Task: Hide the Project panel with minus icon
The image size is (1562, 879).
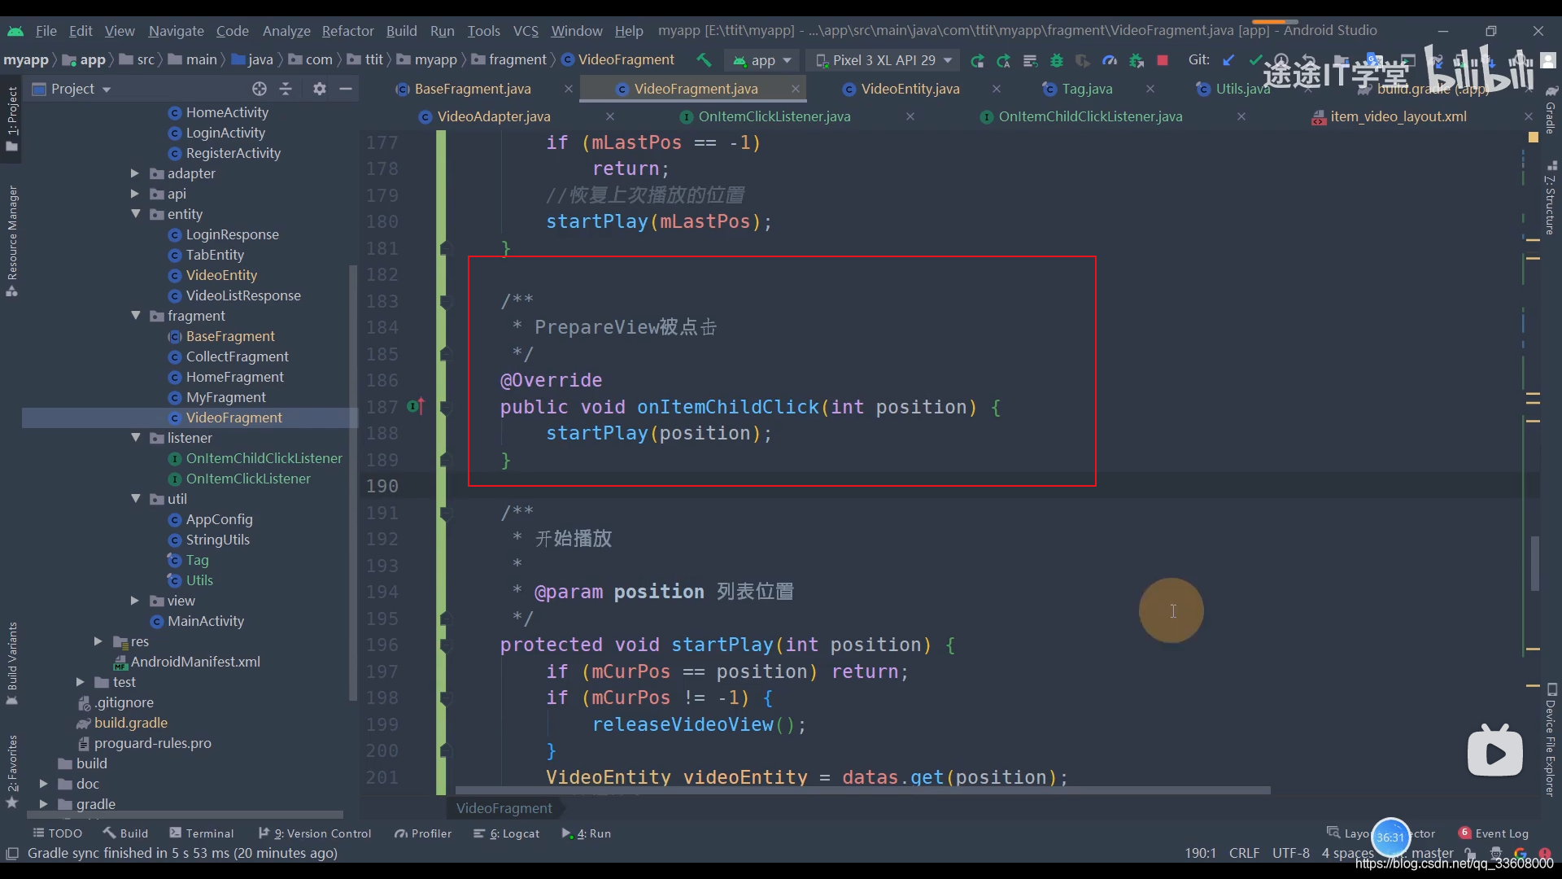Action: (x=346, y=89)
